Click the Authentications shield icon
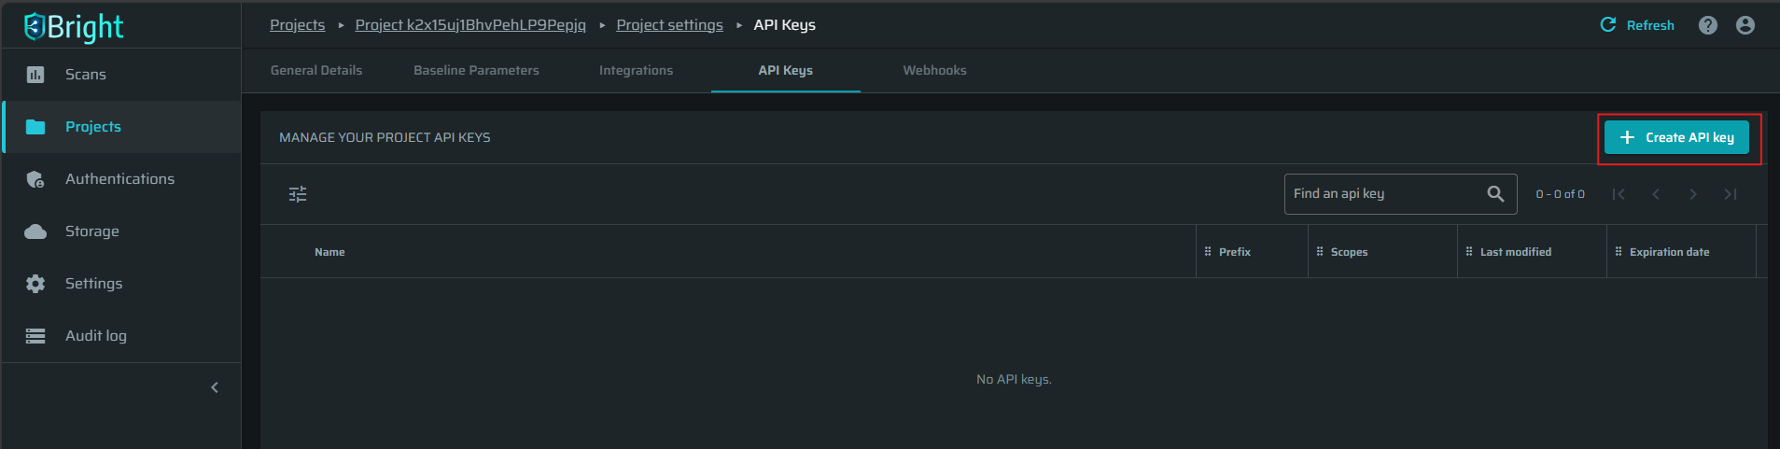Screen dimensions: 1780x449 [x=35, y=179]
